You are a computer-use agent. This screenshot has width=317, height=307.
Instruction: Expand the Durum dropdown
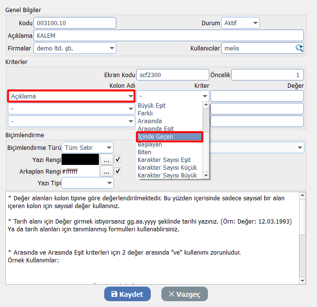[240, 23]
